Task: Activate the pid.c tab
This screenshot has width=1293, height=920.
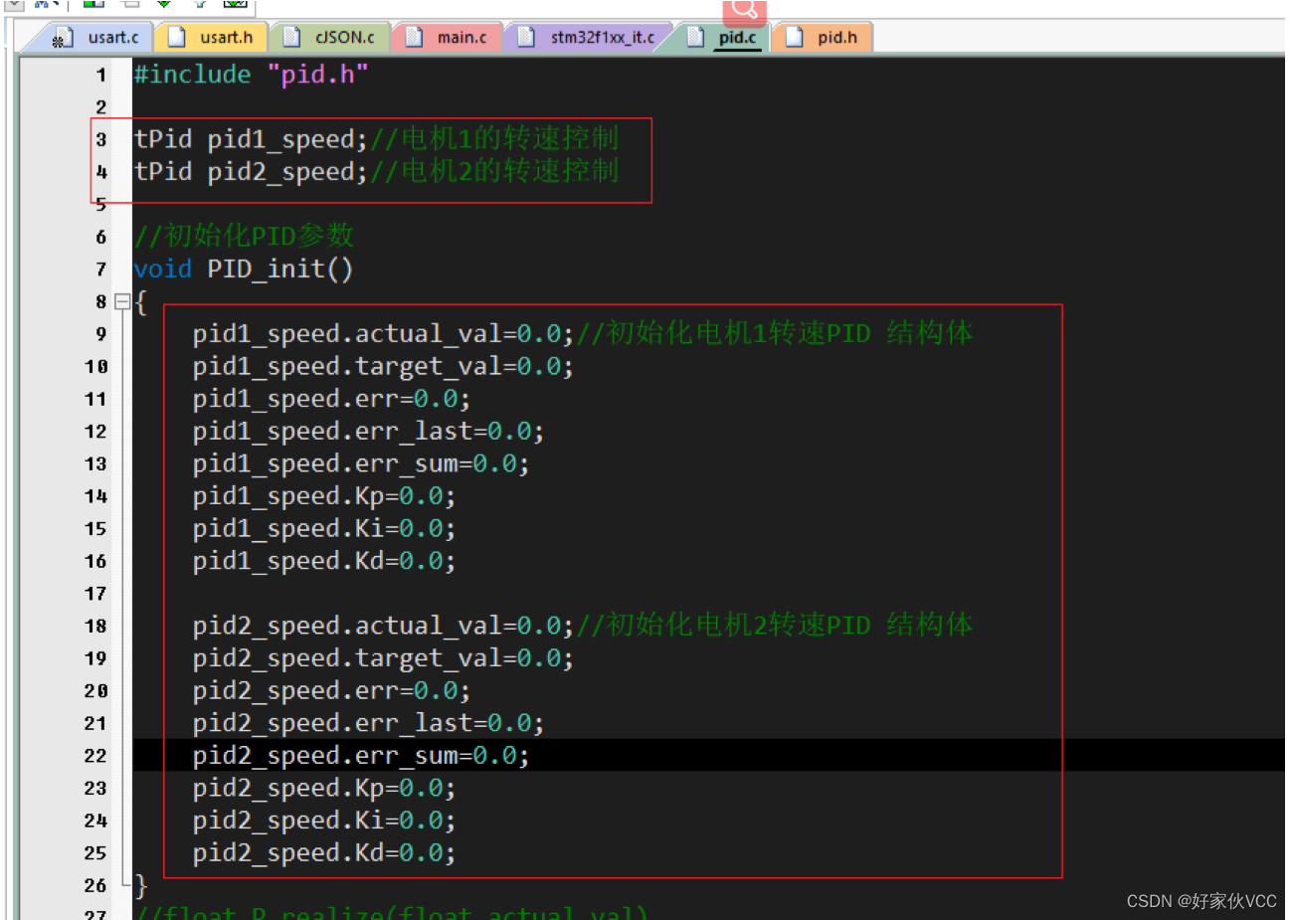Action: click(x=724, y=38)
